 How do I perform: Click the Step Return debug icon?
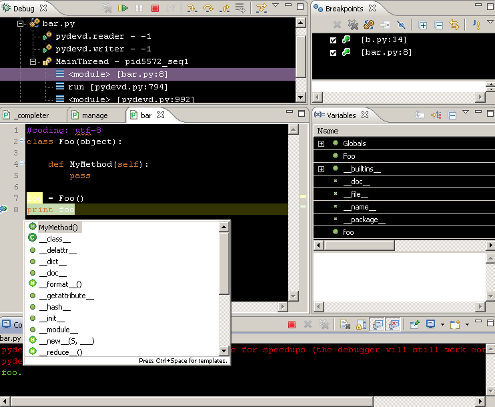(224, 8)
